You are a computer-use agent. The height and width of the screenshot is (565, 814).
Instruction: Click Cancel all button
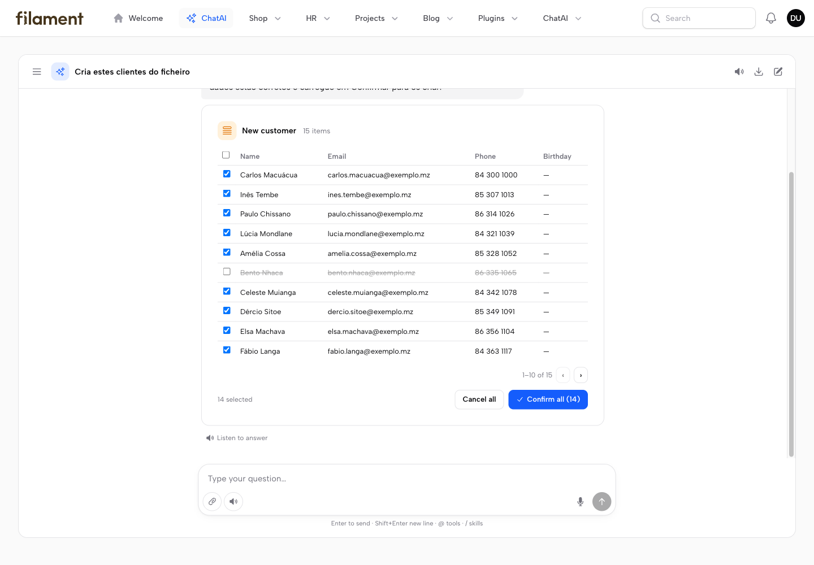coord(479,399)
